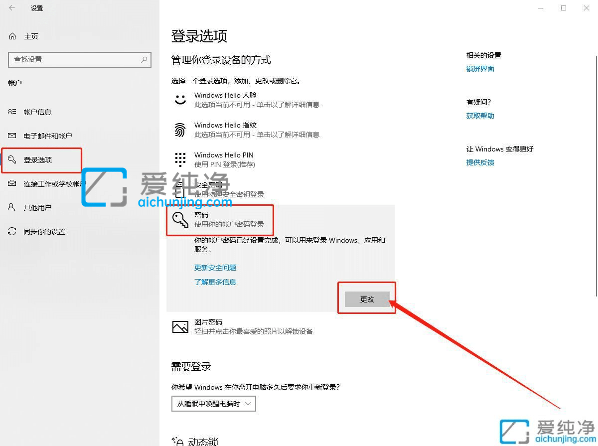The width and height of the screenshot is (598, 446).
Task: Click the 密码 key icon
Action: [180, 219]
